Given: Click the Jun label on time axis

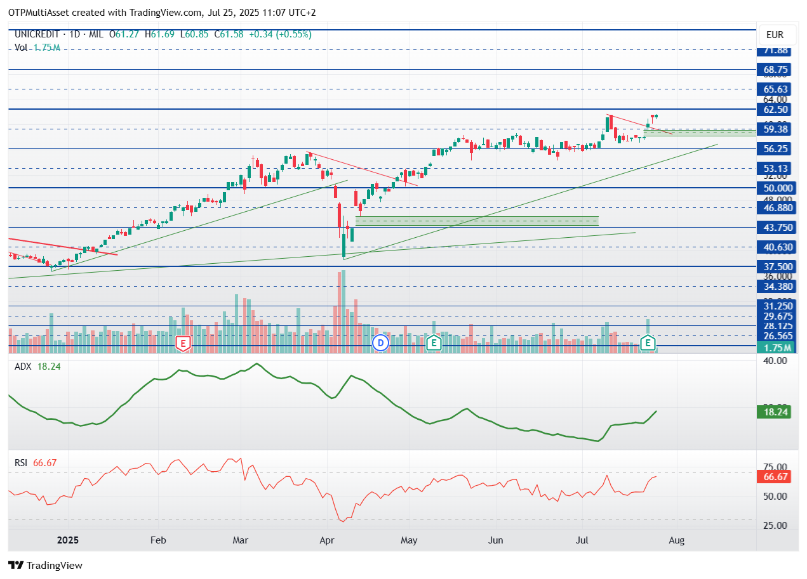Looking at the screenshot, I should pos(496,540).
